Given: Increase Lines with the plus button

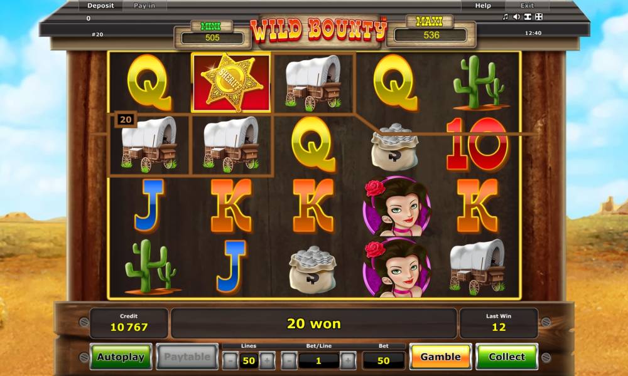Looking at the screenshot, I should pyautogui.click(x=267, y=360).
